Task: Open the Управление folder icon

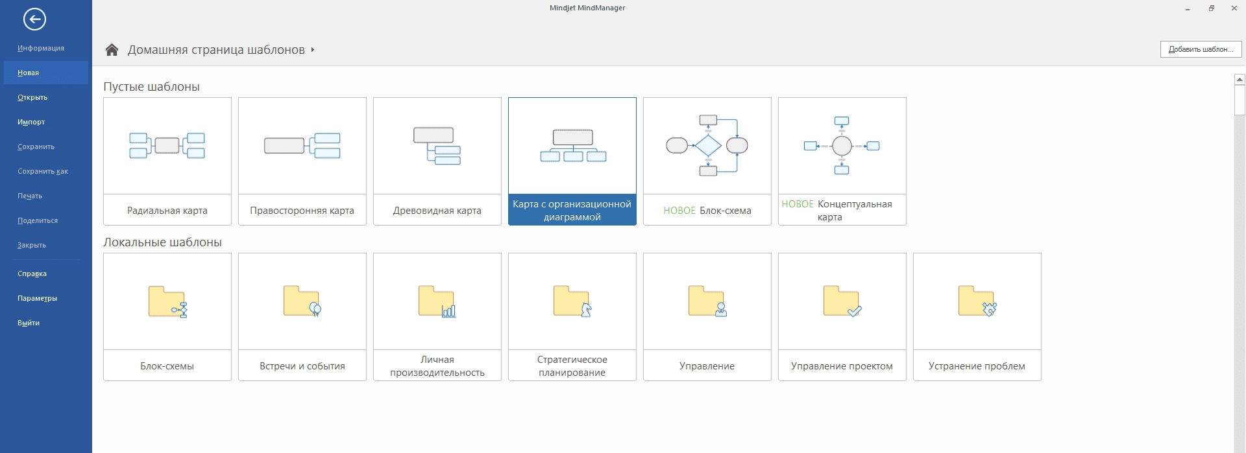Action: pos(707,301)
